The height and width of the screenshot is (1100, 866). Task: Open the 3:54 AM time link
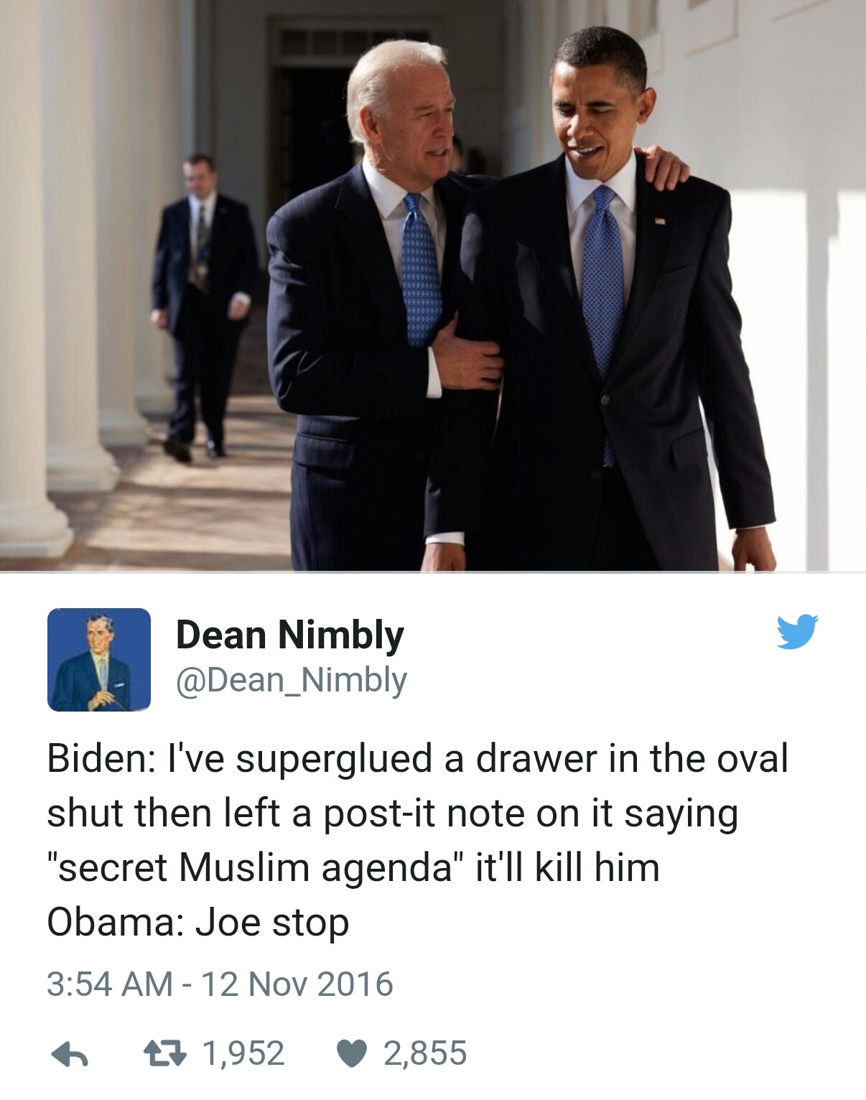click(110, 984)
